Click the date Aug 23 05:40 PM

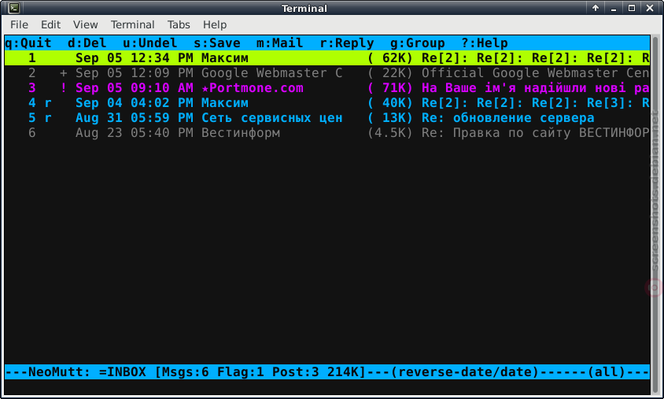coord(135,133)
